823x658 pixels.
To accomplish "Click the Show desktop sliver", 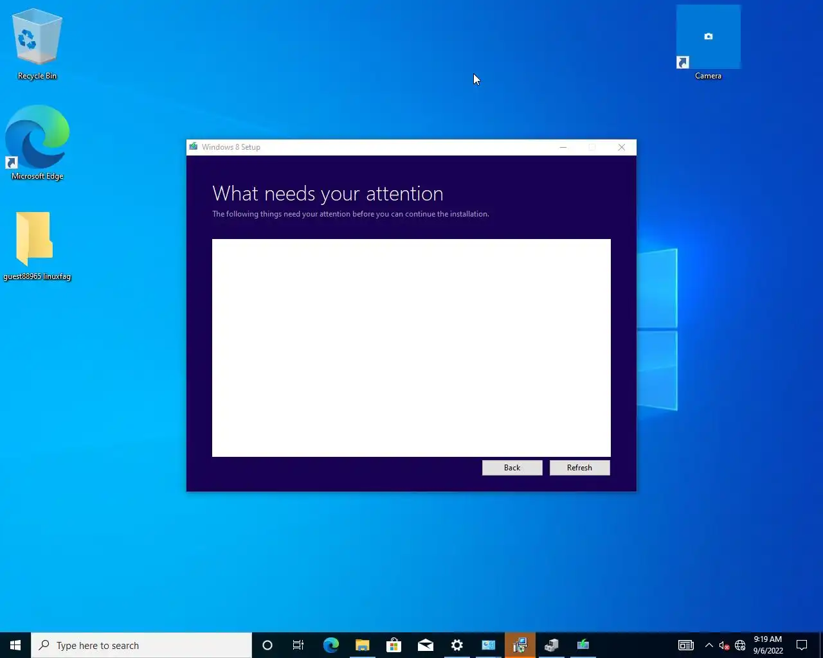I will [821, 645].
